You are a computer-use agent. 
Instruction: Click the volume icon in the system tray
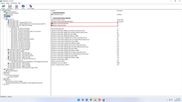click(172, 100)
